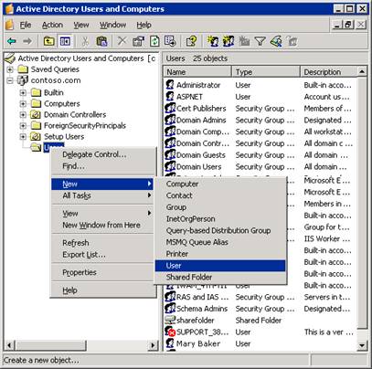
Task: Select Refresh in context menu
Action: 102,243
